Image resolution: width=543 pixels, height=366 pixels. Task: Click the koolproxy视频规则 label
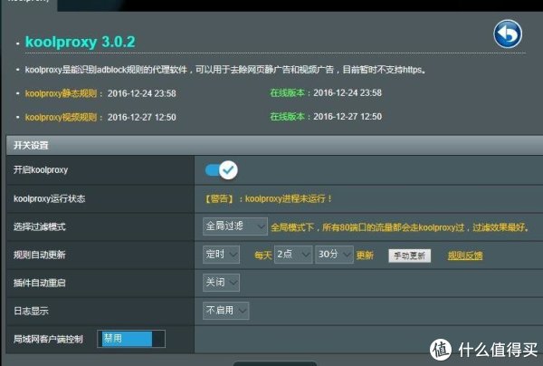[x=61, y=117]
